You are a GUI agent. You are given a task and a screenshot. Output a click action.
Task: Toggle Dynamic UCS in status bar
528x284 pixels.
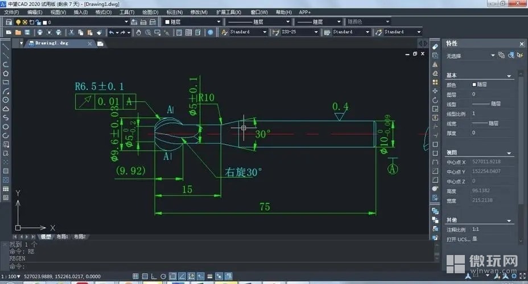click(x=191, y=276)
